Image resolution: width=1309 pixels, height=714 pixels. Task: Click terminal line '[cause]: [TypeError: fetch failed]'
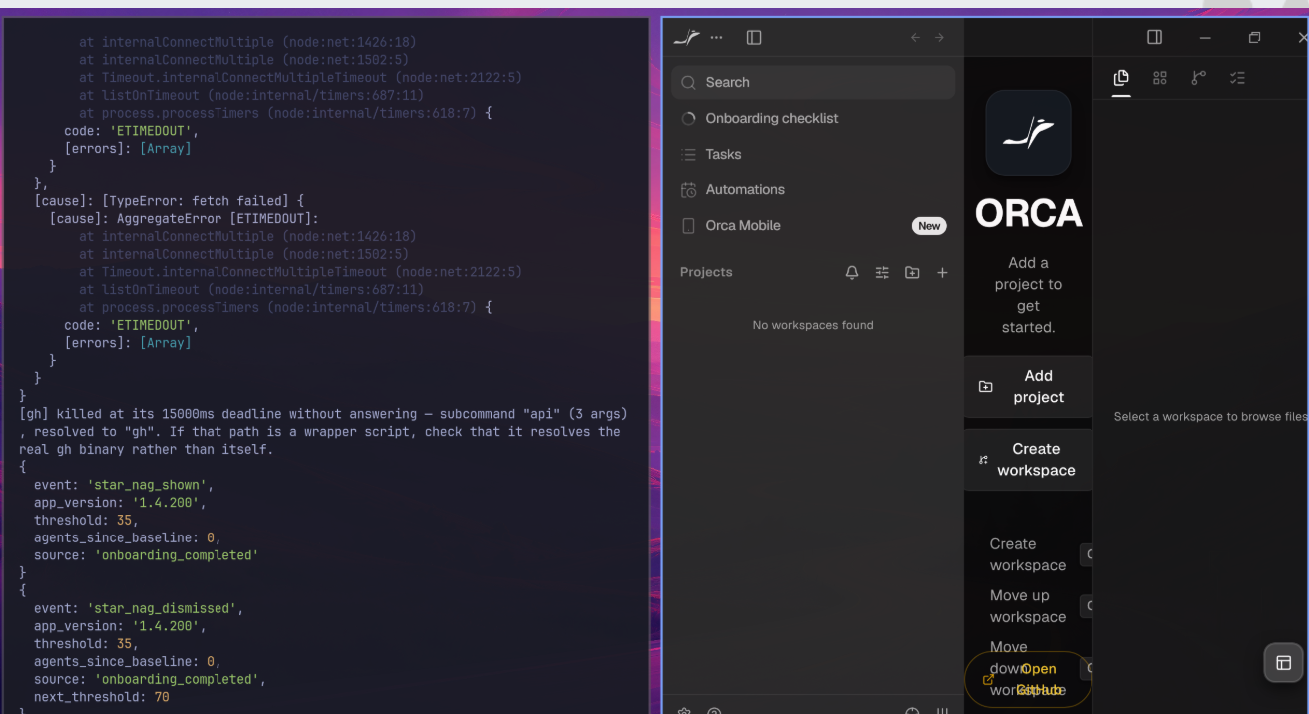[x=169, y=201]
